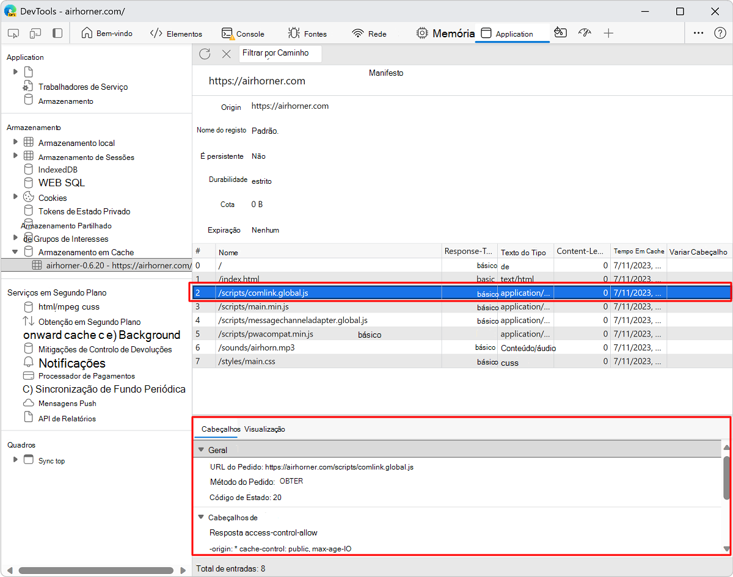The image size is (733, 577).
Task: Open the DevTools help question icon
Action: click(720, 34)
